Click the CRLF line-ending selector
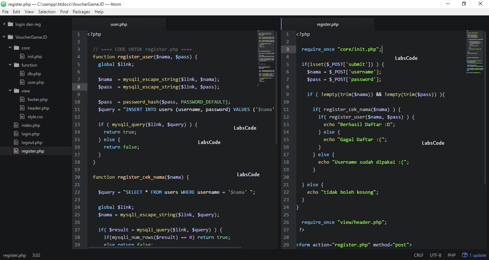Screen dimensions: 489x260 click(418, 255)
